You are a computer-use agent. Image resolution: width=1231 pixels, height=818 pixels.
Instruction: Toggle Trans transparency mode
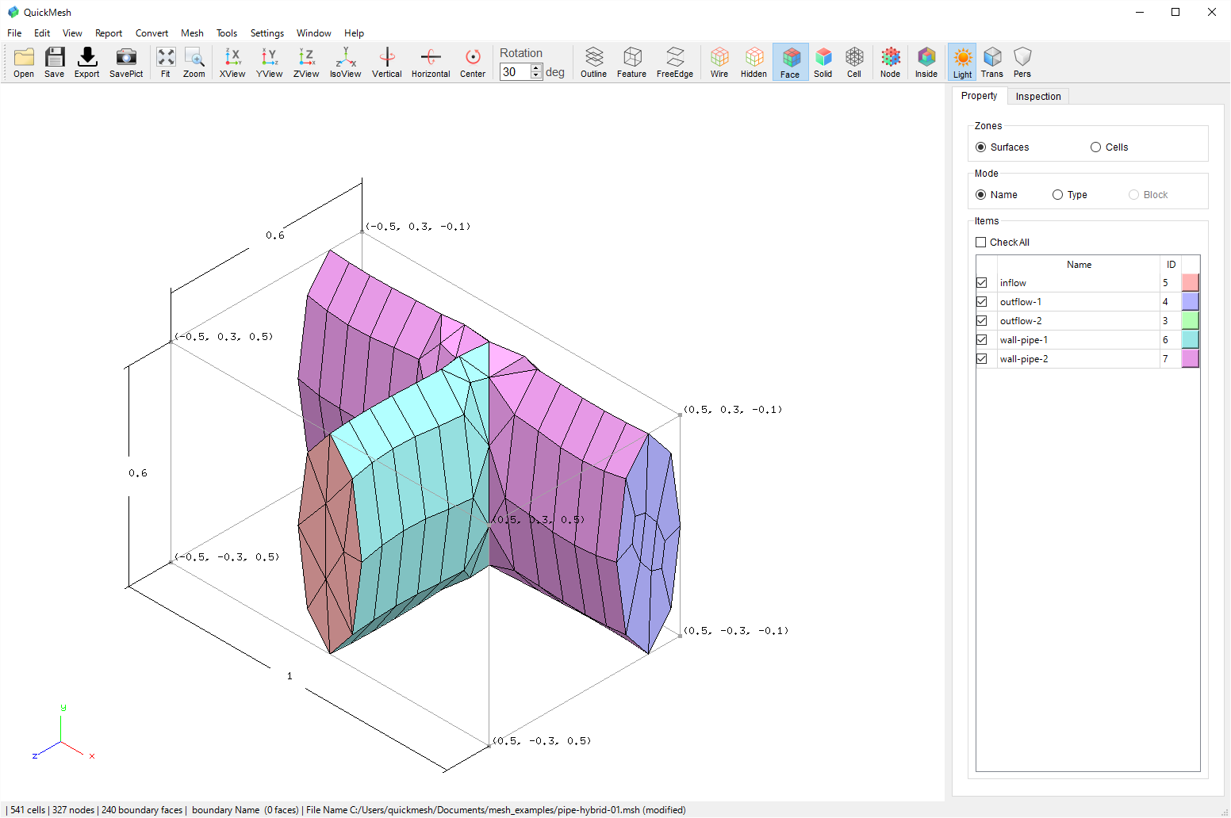click(992, 63)
